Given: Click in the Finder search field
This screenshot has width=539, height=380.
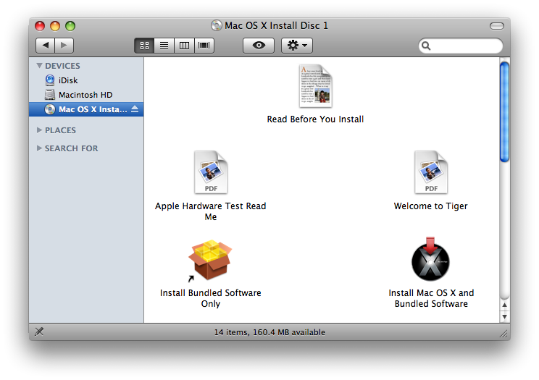Looking at the screenshot, I should pyautogui.click(x=465, y=46).
